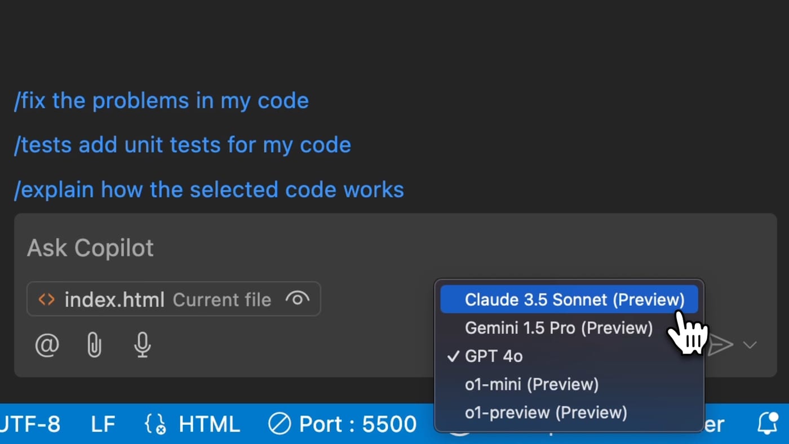
Task: Select the checked GPT 4o model
Action: click(569, 356)
